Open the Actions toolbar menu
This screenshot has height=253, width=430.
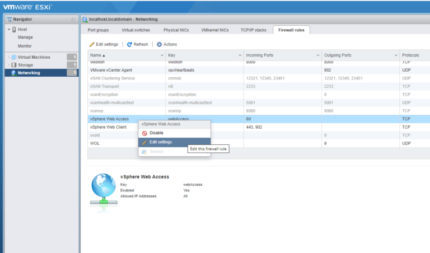(167, 44)
